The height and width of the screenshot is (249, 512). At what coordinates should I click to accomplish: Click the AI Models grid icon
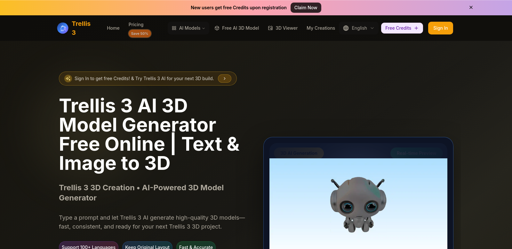coord(174,28)
